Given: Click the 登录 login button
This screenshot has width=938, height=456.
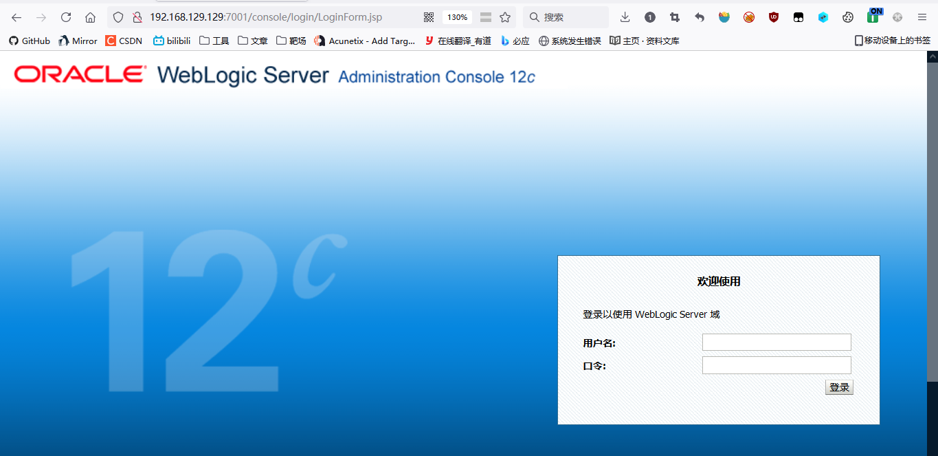Looking at the screenshot, I should pos(838,387).
